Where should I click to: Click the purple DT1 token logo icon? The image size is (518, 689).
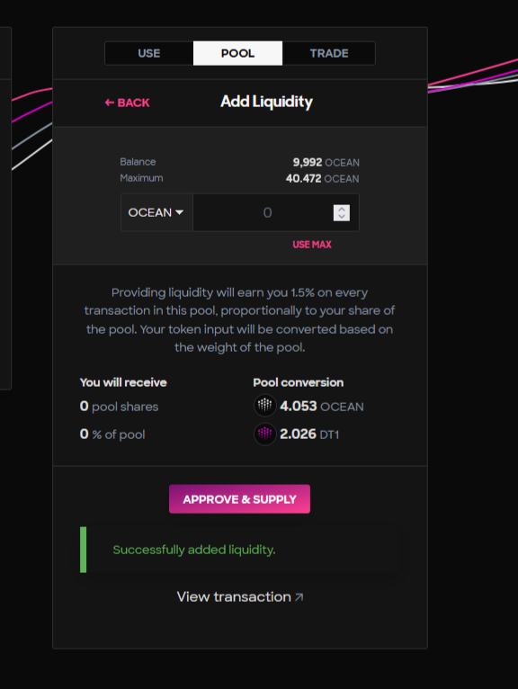265,434
